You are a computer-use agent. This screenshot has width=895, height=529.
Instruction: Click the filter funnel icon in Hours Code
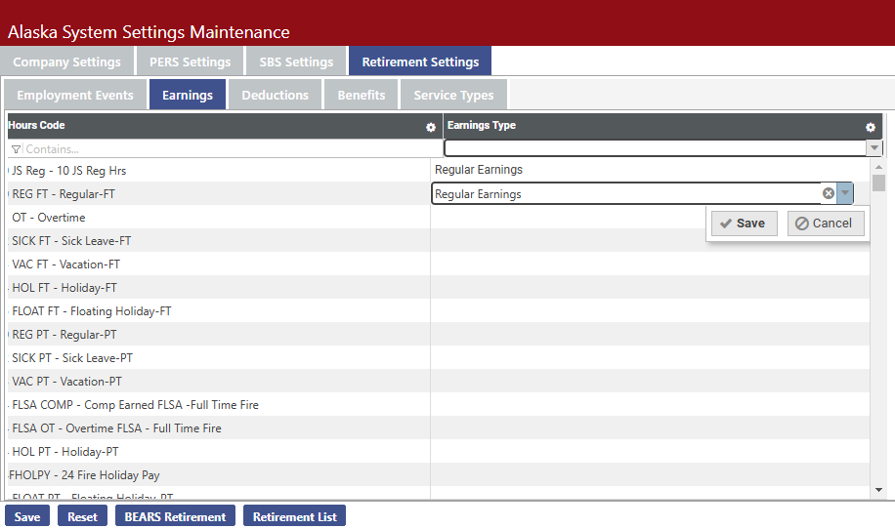pyautogui.click(x=16, y=149)
